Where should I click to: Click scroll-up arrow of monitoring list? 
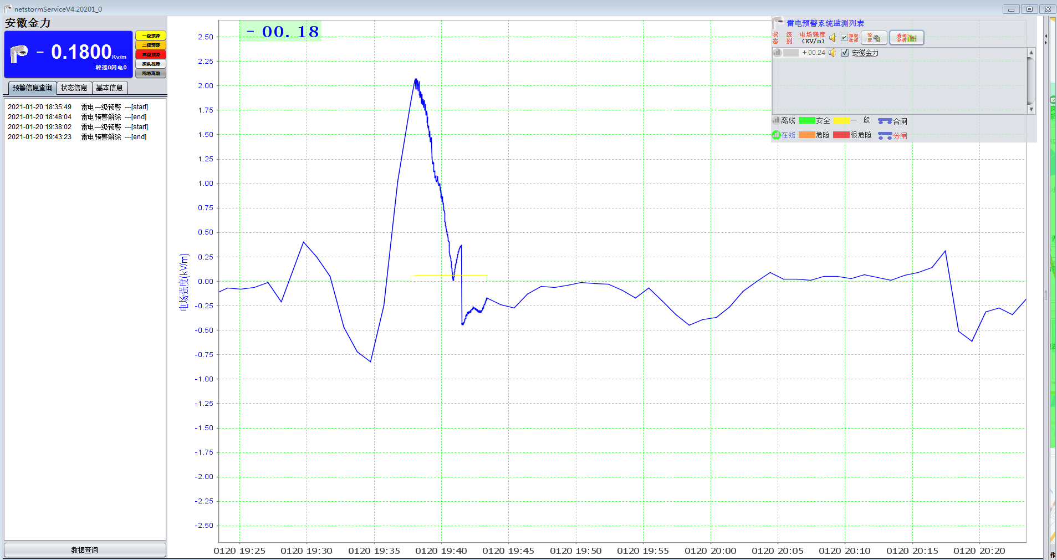pyautogui.click(x=1031, y=52)
